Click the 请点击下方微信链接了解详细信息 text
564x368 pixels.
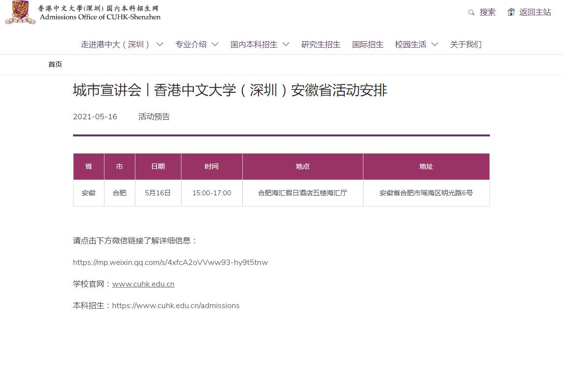135,240
